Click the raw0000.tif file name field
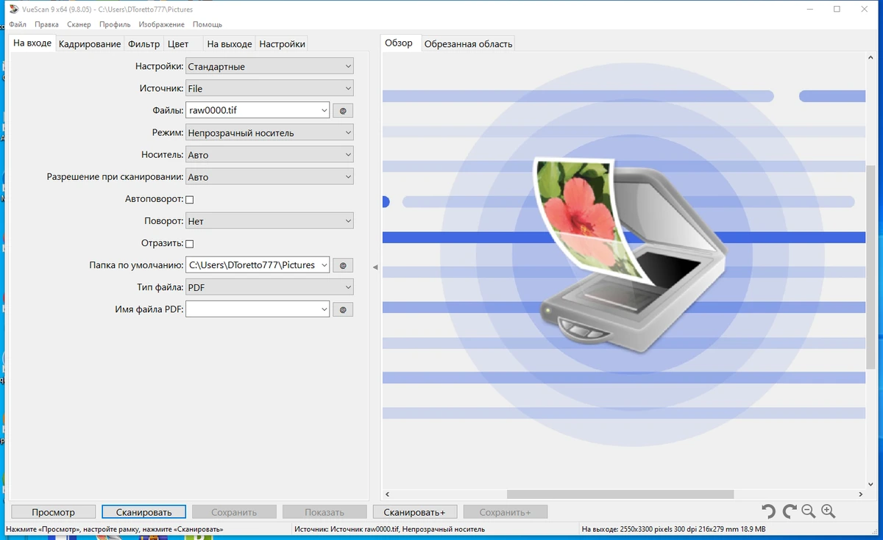 click(252, 110)
